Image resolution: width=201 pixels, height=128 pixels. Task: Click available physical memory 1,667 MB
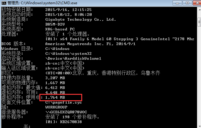pos(55,83)
